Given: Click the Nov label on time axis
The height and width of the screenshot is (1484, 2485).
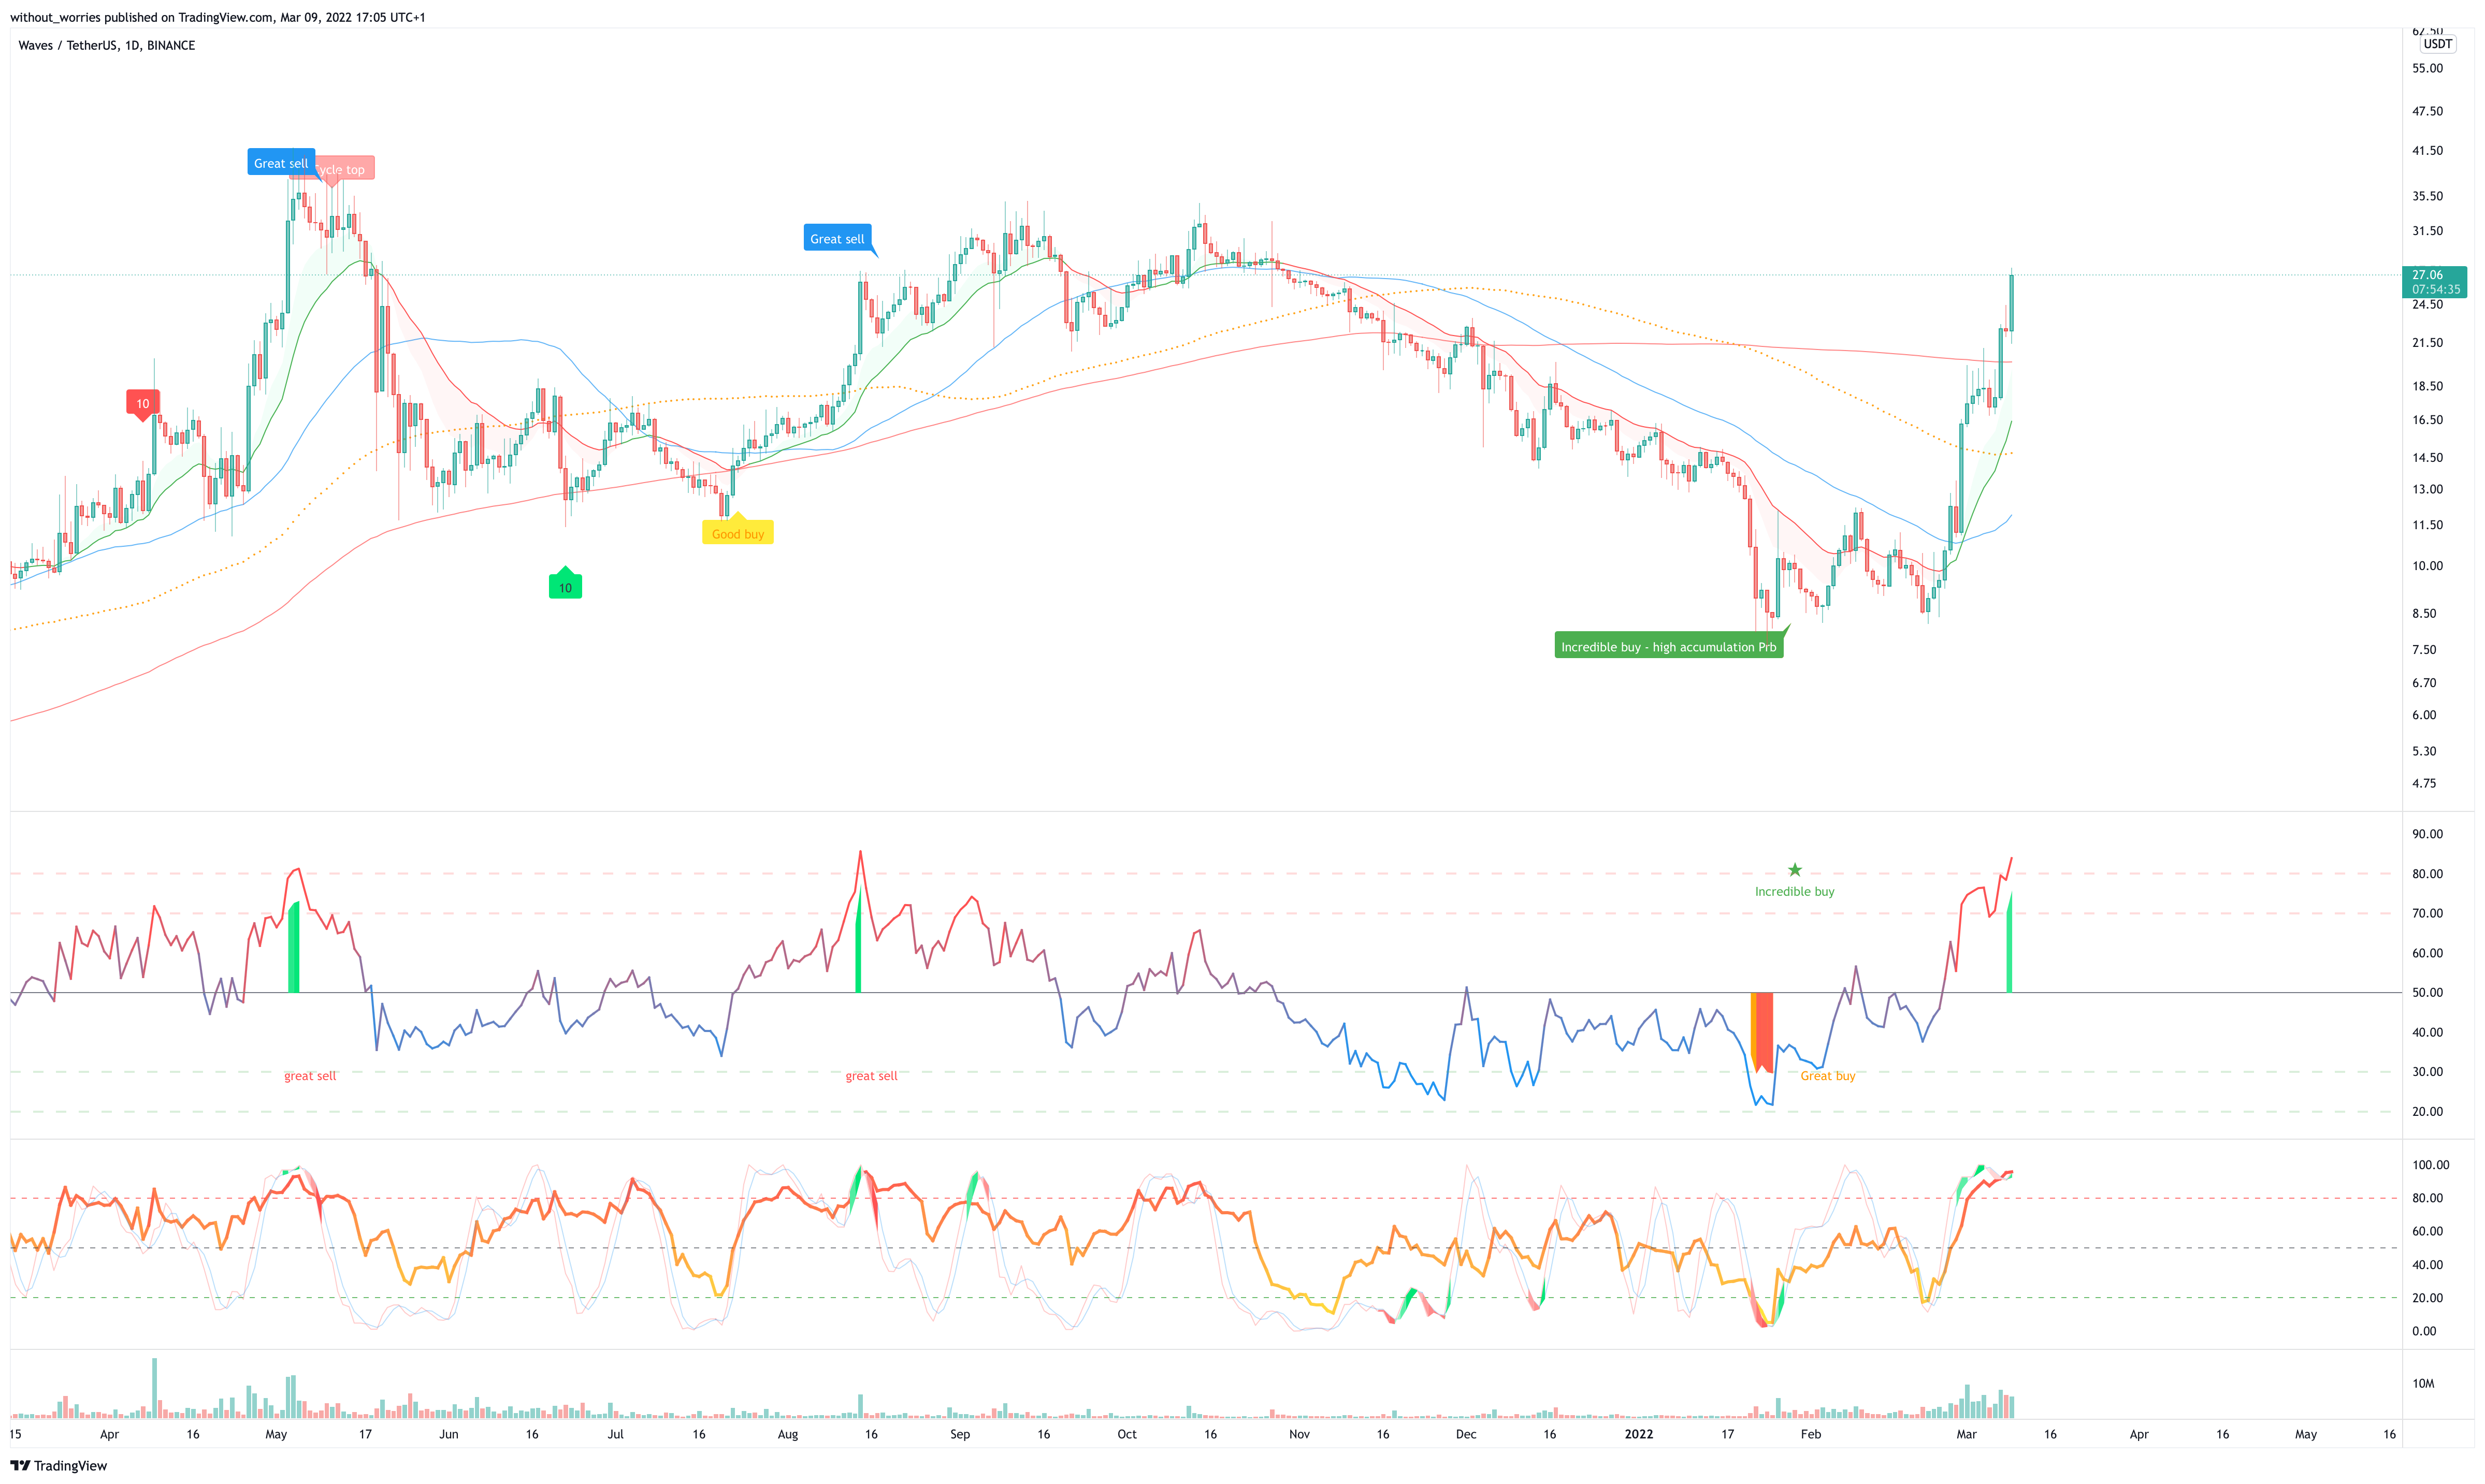Looking at the screenshot, I should (1299, 1434).
